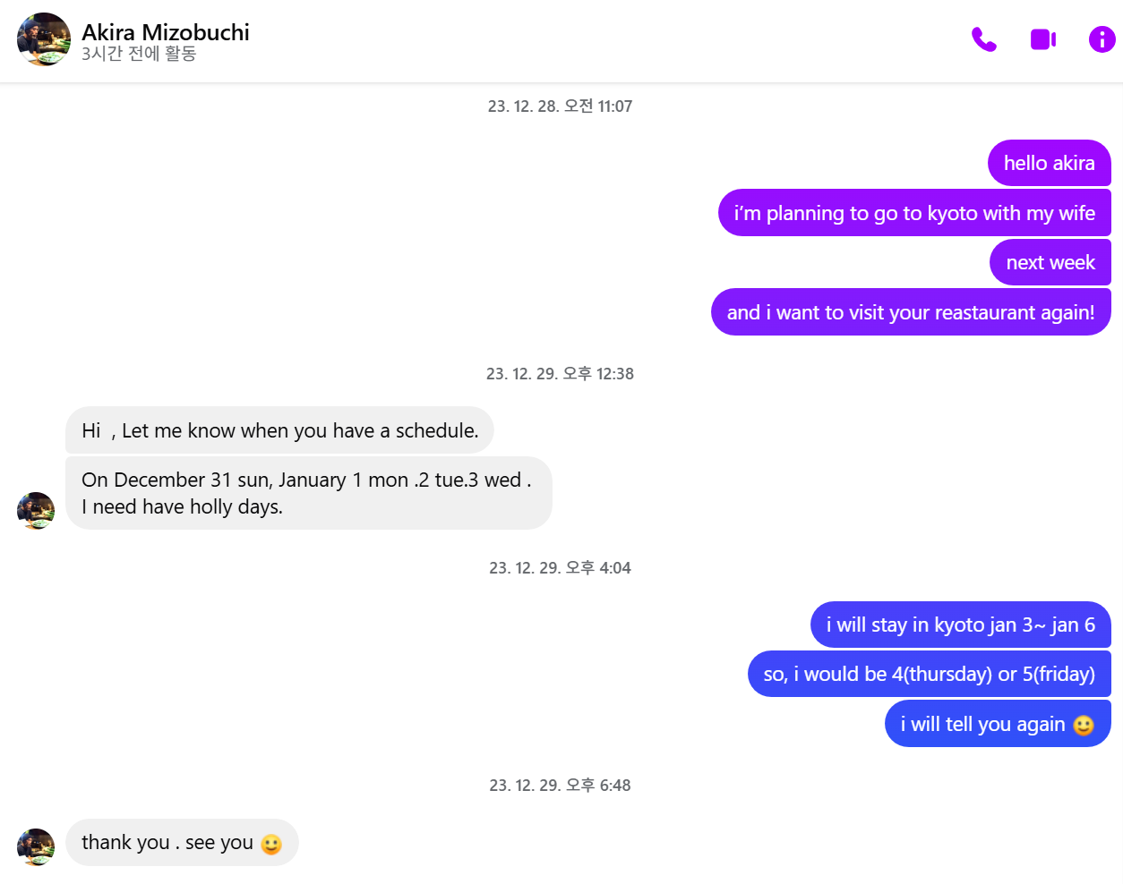Open the conversation info panel

[1102, 39]
